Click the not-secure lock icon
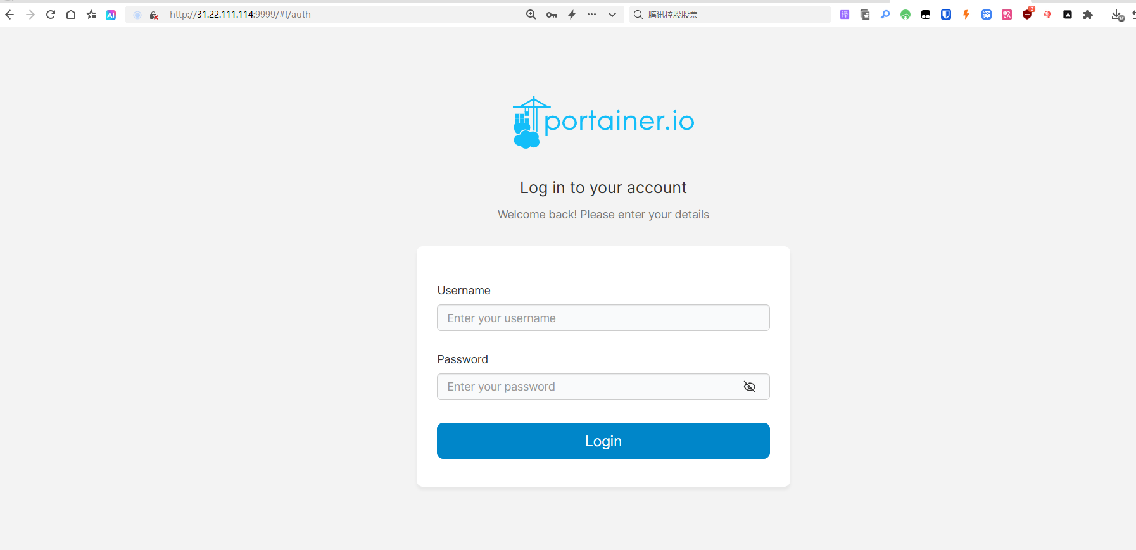 (153, 15)
